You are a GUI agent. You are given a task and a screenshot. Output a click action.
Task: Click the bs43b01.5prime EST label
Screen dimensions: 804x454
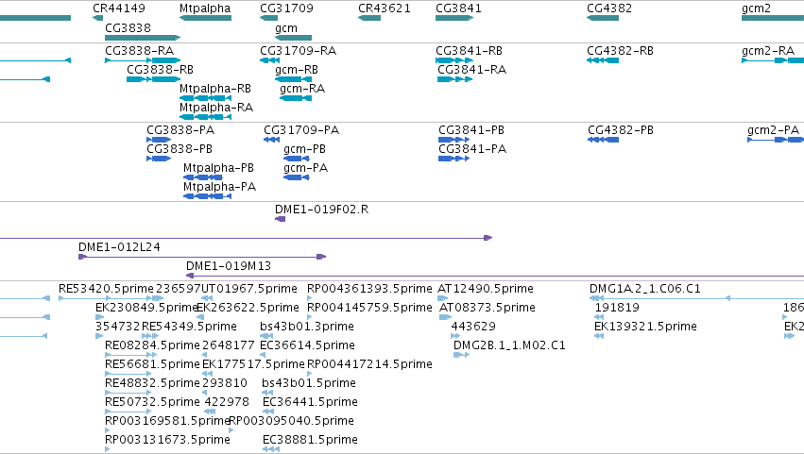(x=309, y=384)
